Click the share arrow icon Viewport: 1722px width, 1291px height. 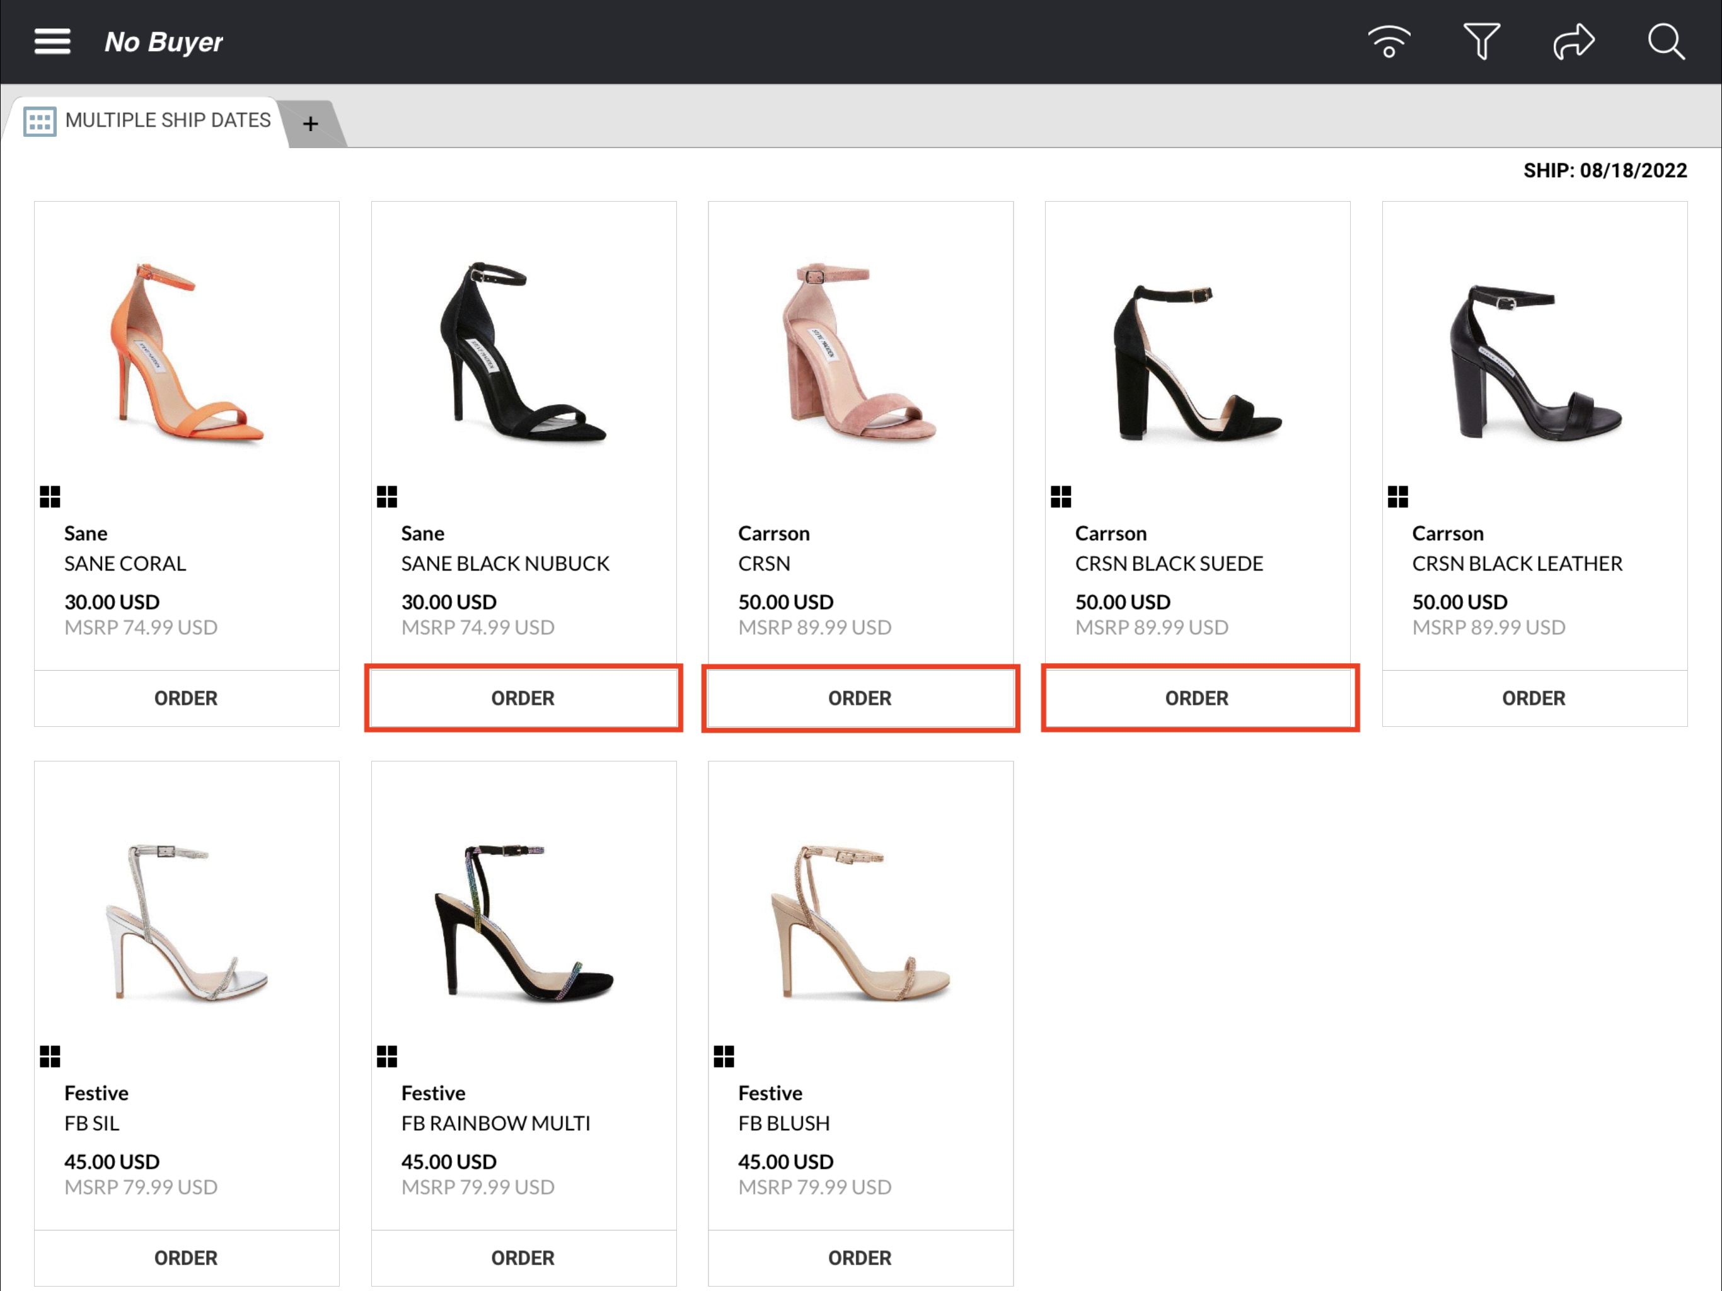pos(1574,41)
